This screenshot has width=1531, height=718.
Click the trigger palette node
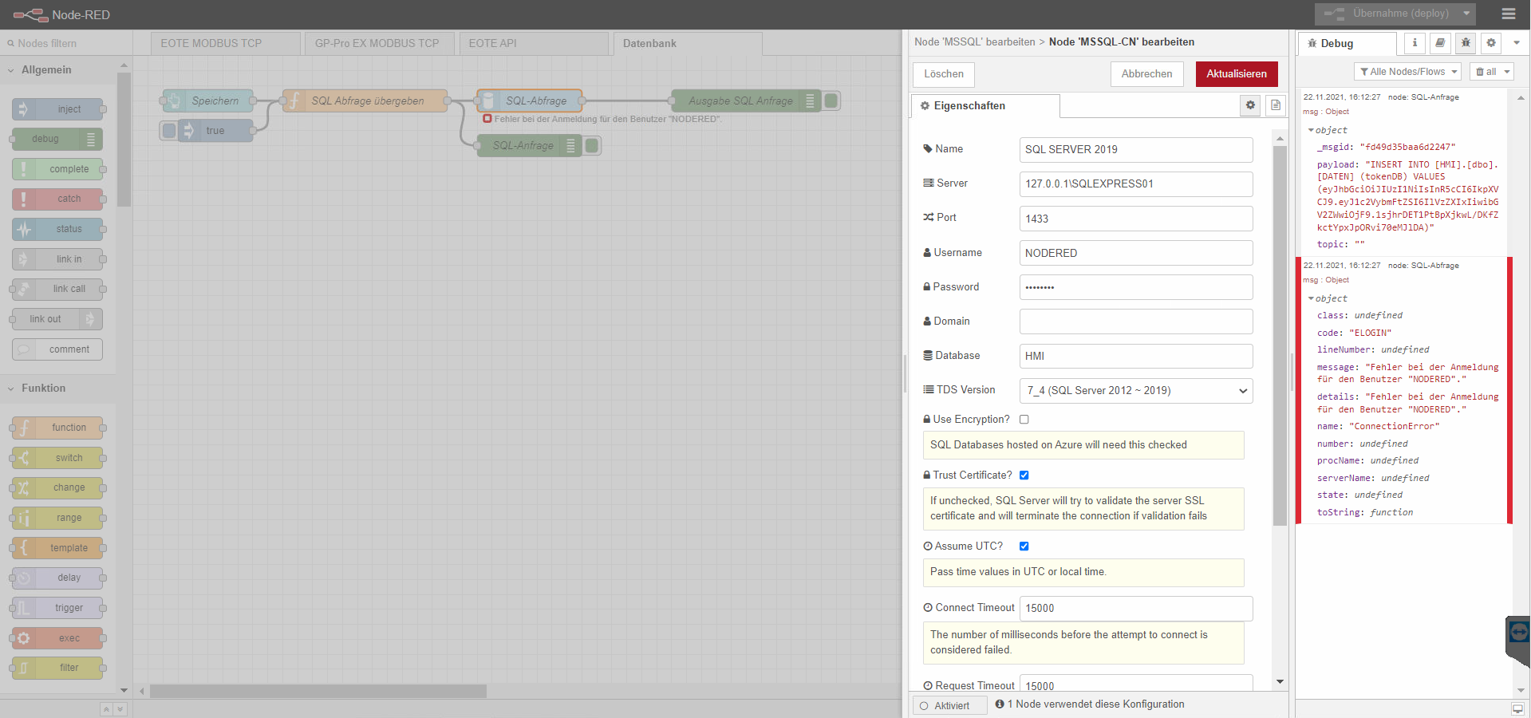(x=57, y=608)
